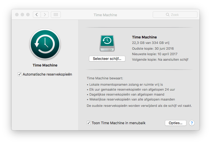Close the Time Machine preferences window
The height and width of the screenshot is (144, 211).
(x=17, y=15)
